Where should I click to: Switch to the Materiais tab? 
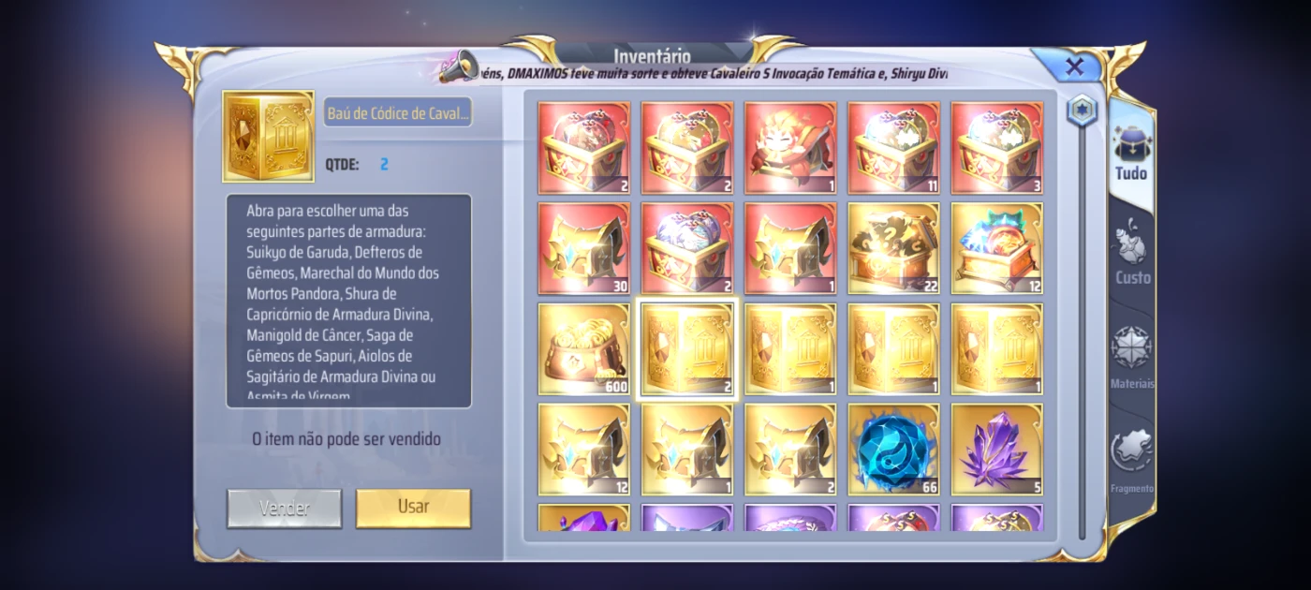(1132, 358)
